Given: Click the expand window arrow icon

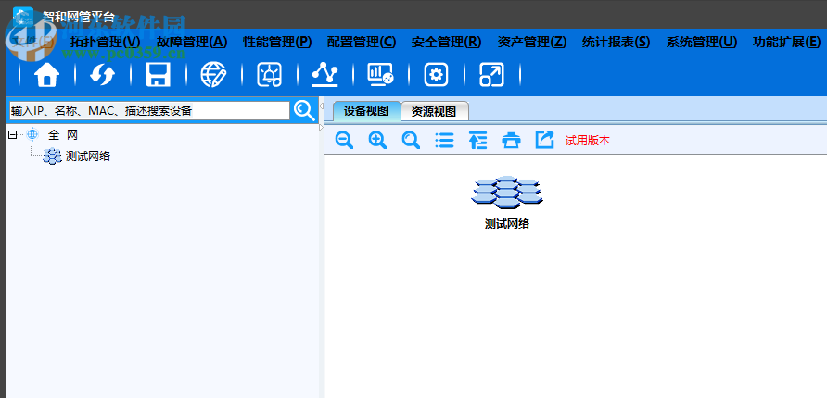Looking at the screenshot, I should (x=491, y=75).
